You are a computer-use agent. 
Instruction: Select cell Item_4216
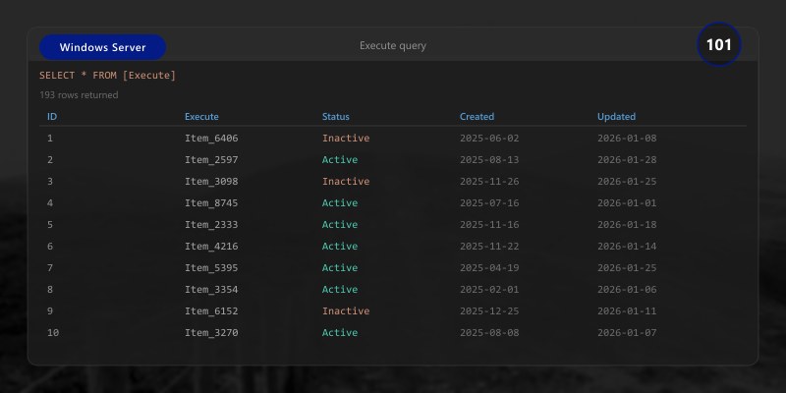[x=211, y=246]
